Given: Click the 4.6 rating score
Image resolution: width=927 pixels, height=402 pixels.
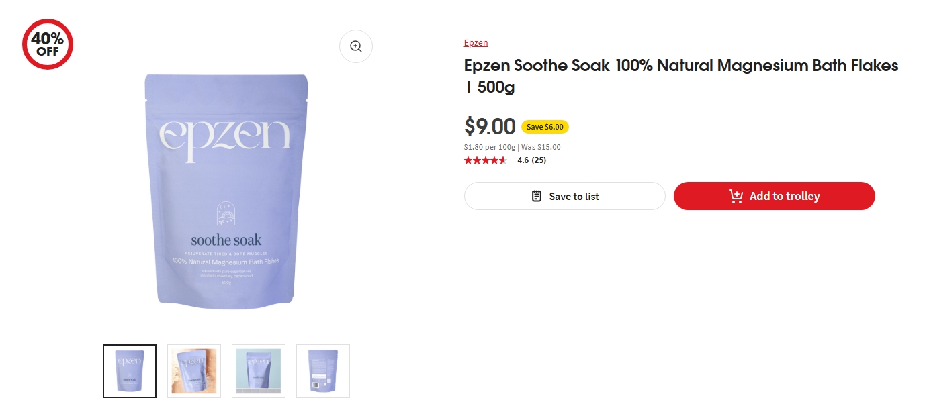Looking at the screenshot, I should tap(523, 160).
